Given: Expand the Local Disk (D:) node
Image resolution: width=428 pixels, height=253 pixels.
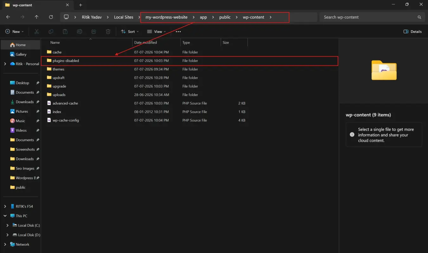Looking at the screenshot, I should pyautogui.click(x=8, y=235).
